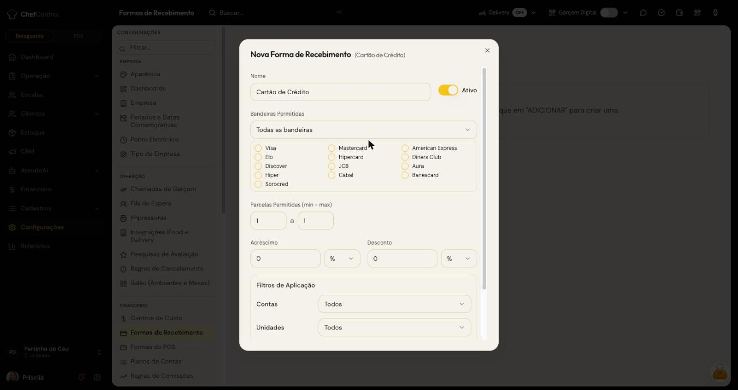
Task: Select the JCB brand option
Action: [x=331, y=166]
